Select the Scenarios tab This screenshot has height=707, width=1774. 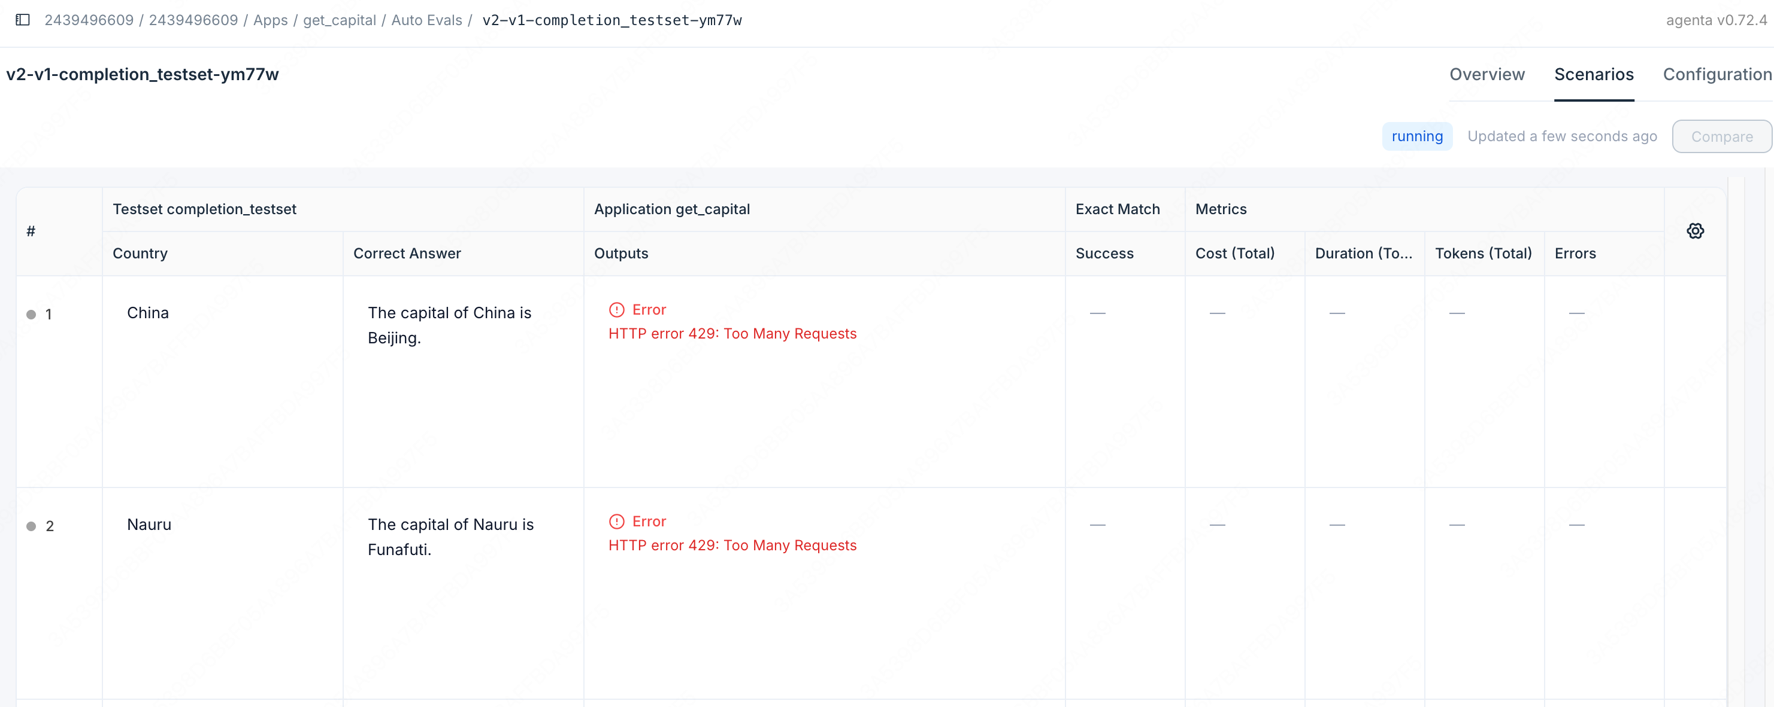tap(1593, 74)
